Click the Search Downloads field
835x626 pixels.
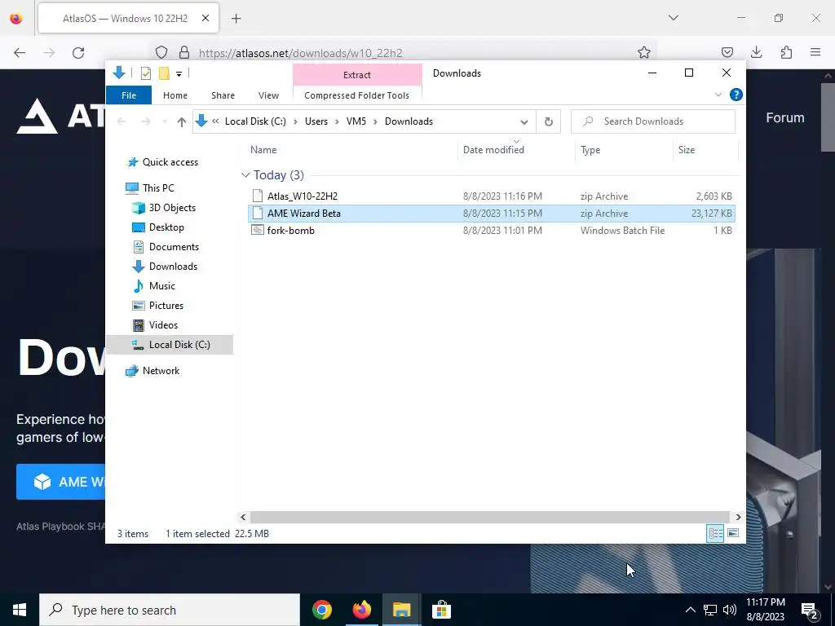click(653, 121)
